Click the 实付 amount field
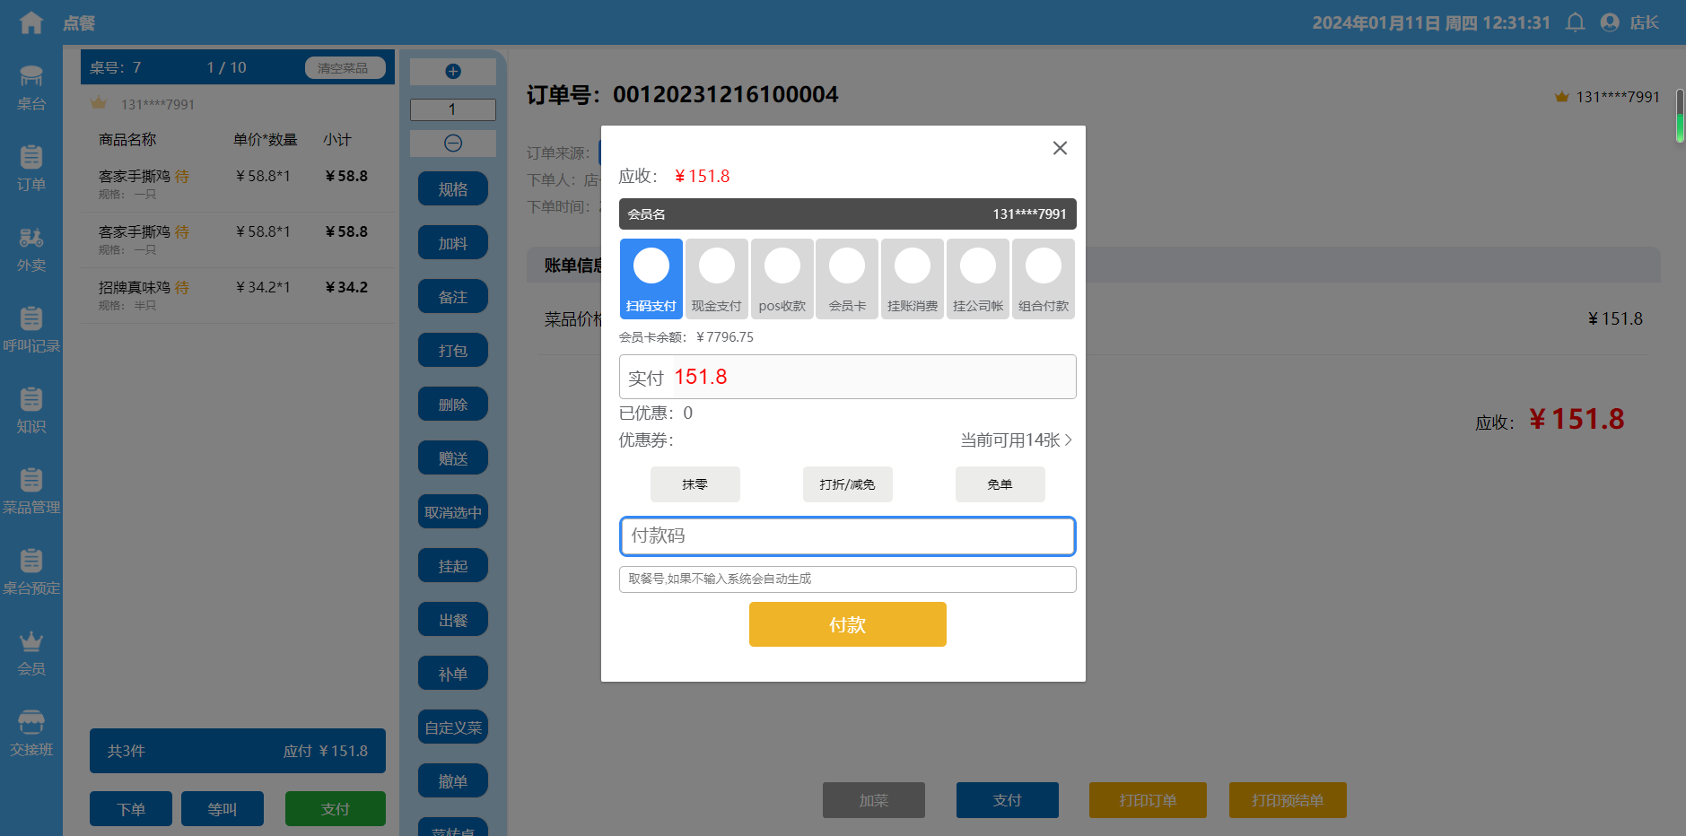The height and width of the screenshot is (836, 1686). tap(848, 377)
